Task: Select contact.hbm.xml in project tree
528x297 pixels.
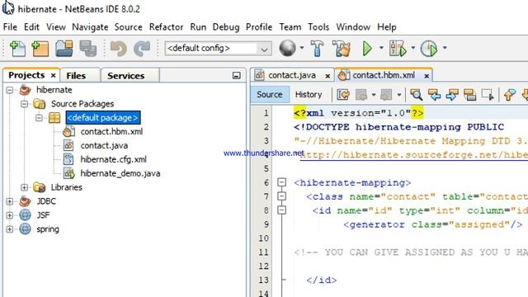Action: [x=111, y=132]
